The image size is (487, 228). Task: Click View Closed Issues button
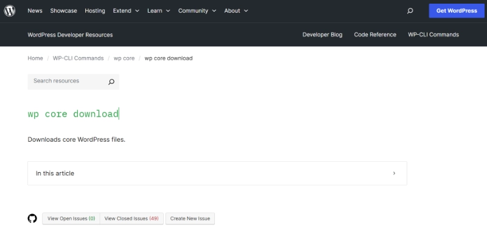coord(131,218)
